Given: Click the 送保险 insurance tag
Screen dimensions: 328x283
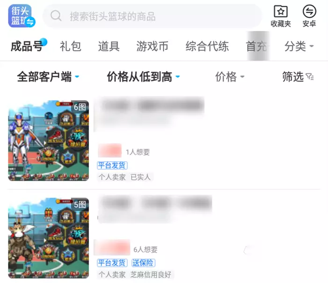Looking at the screenshot, I should point(143,263).
